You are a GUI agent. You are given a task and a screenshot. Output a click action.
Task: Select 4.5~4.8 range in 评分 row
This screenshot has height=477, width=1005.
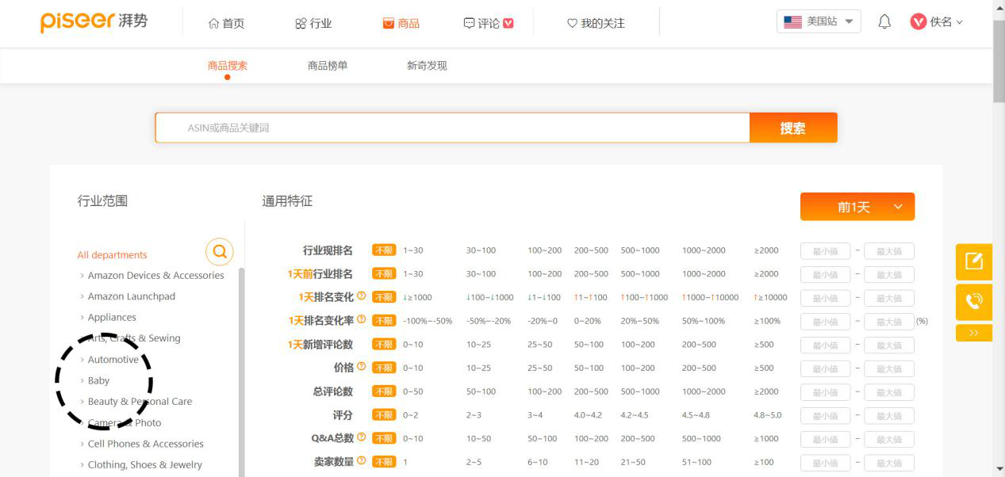pos(696,415)
